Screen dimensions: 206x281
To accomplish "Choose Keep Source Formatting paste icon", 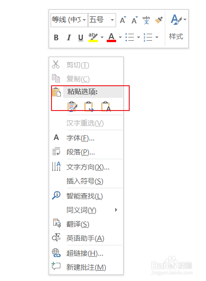I will pyautogui.click(x=72, y=106).
